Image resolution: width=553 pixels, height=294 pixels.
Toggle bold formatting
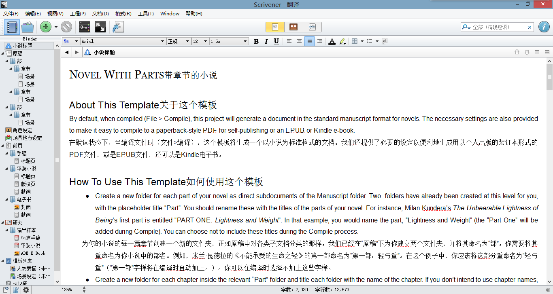click(x=256, y=41)
